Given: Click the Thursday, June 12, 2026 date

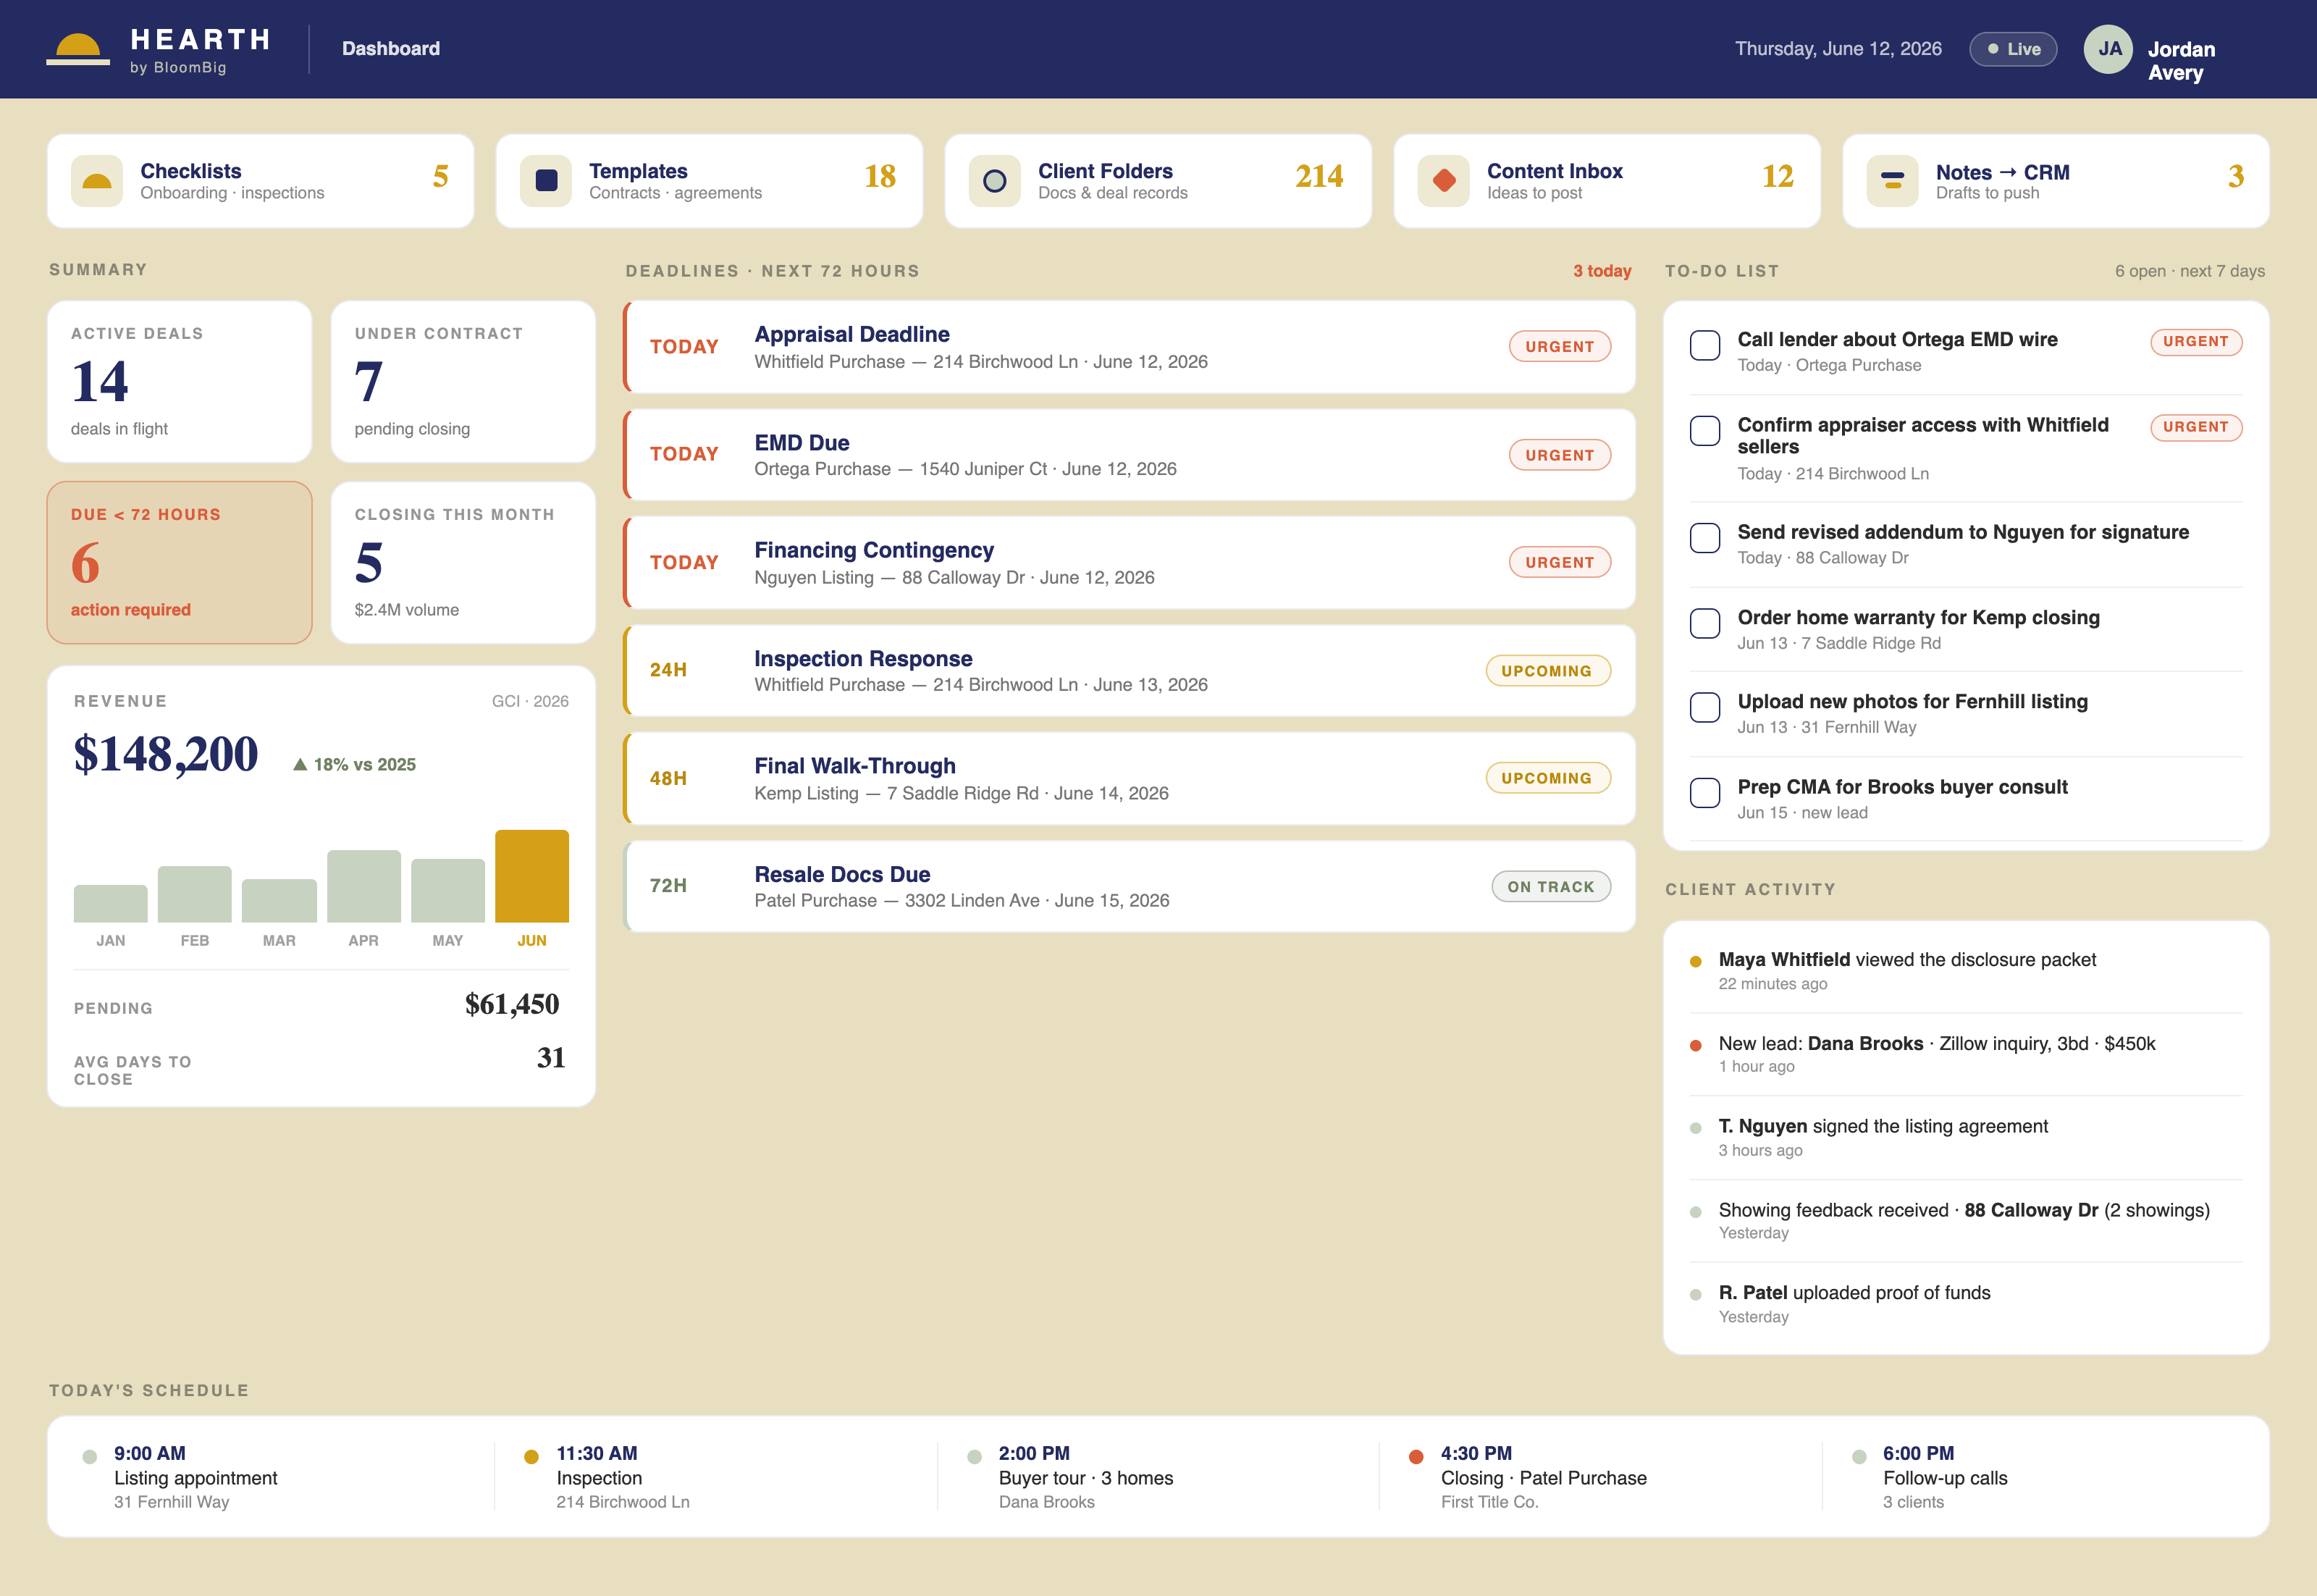Looking at the screenshot, I should coord(1838,49).
